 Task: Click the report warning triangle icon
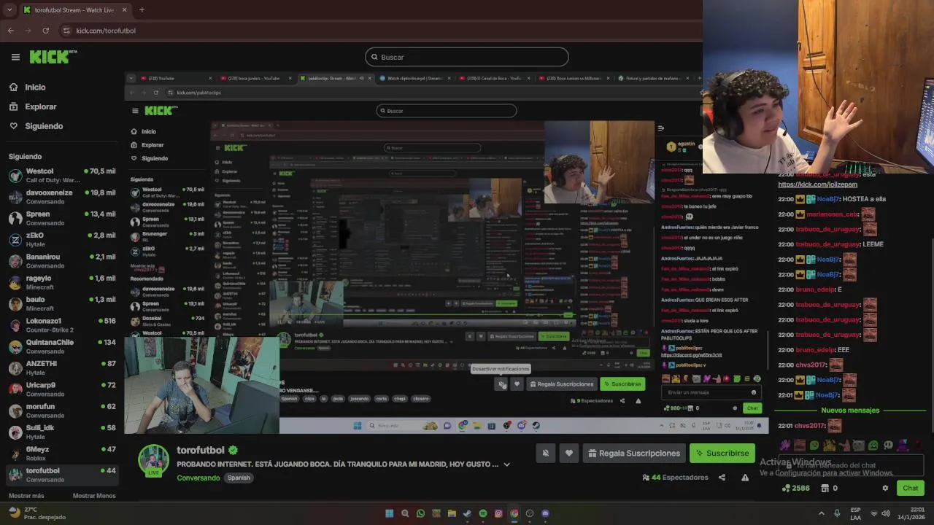click(745, 478)
